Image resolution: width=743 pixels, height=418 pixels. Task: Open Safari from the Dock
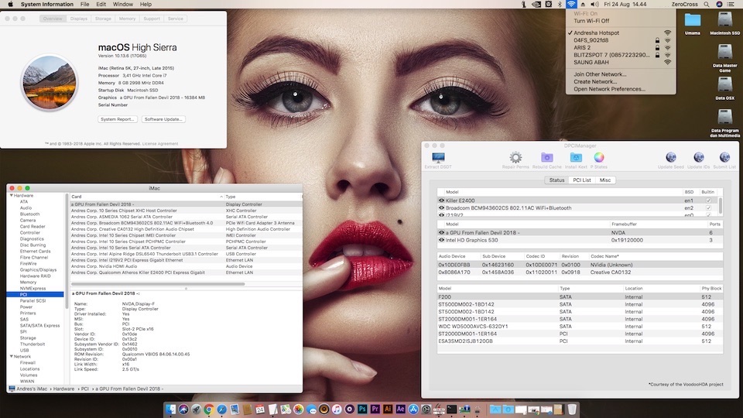click(221, 409)
